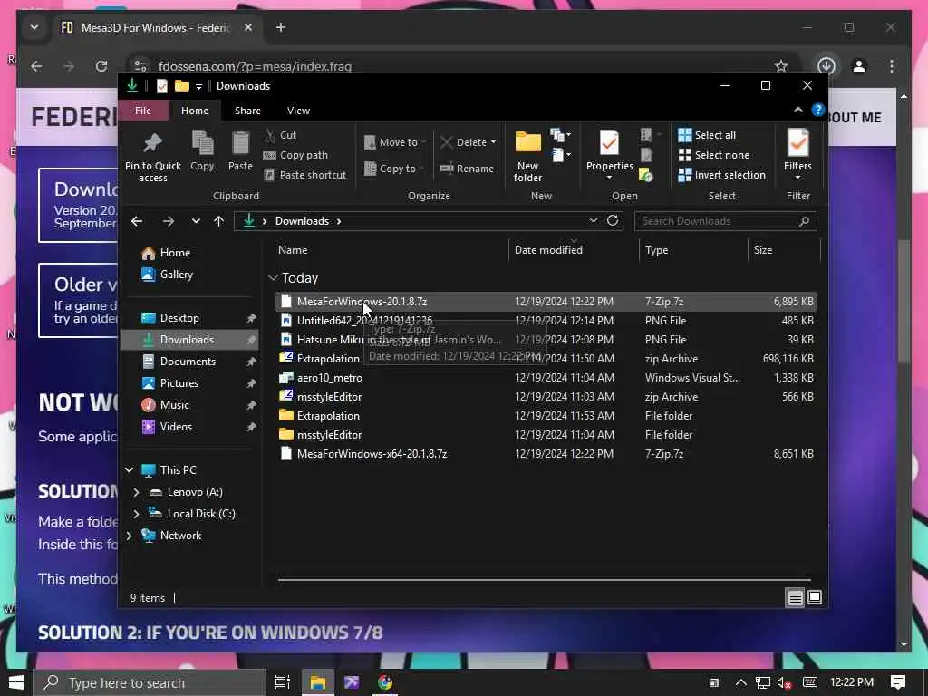Open the notification center icon
Screen dimensions: 928x696
point(898,682)
